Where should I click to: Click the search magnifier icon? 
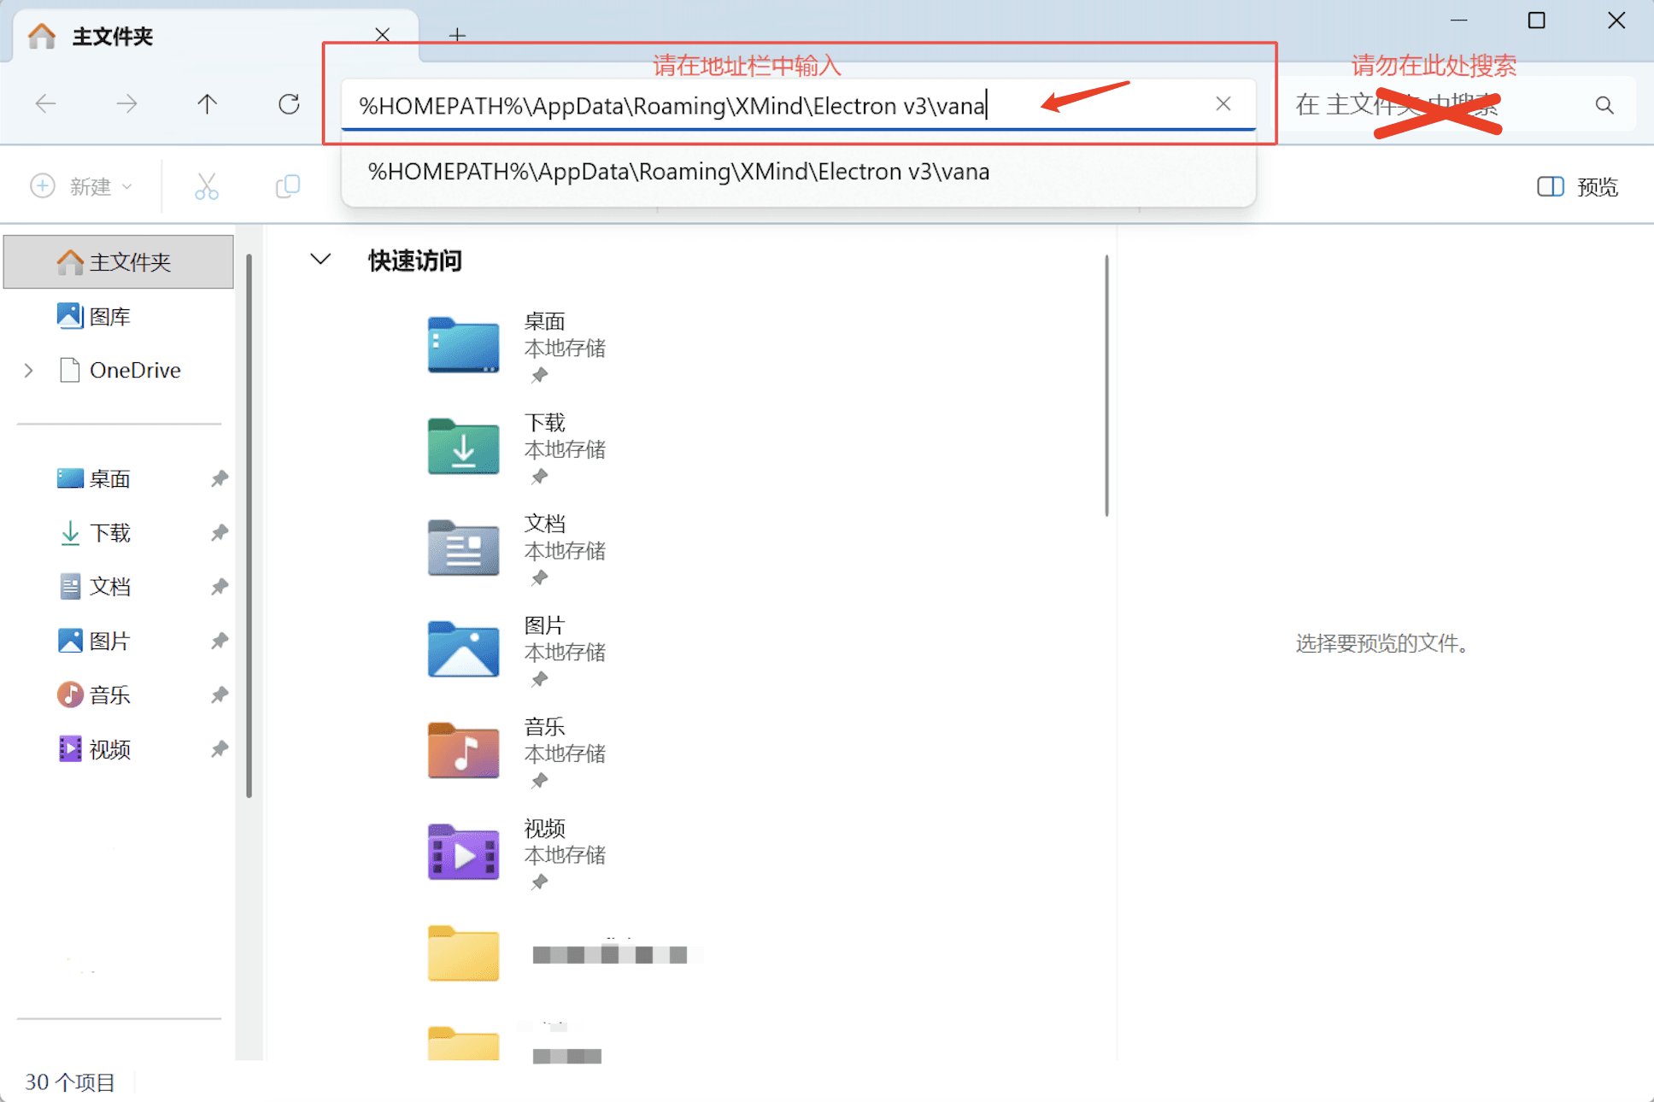[1604, 105]
